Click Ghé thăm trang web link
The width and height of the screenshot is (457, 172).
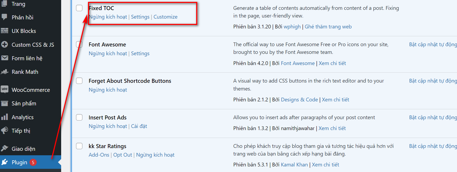328,27
